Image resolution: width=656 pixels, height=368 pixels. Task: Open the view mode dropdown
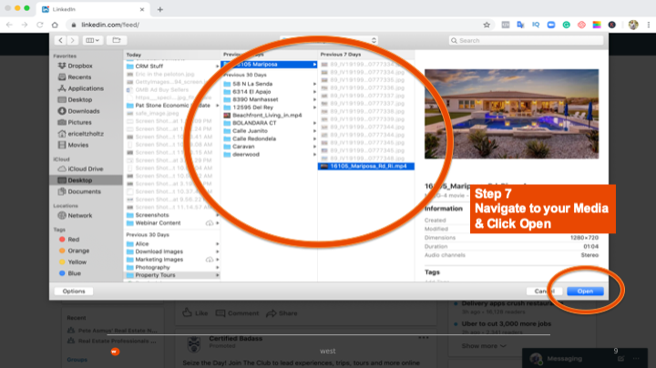coord(93,40)
